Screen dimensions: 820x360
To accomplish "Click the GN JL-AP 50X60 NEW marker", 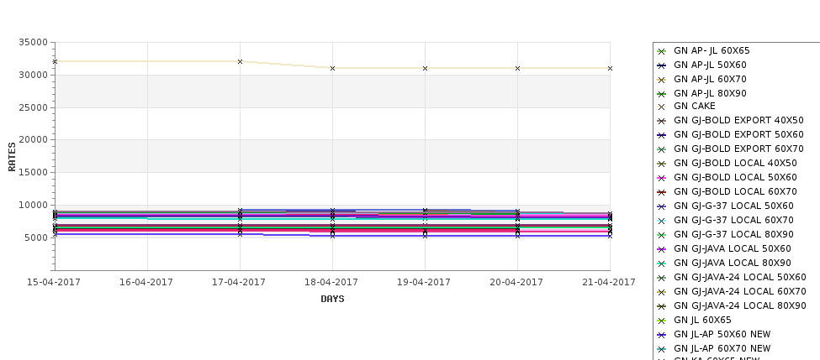I will pos(662,335).
